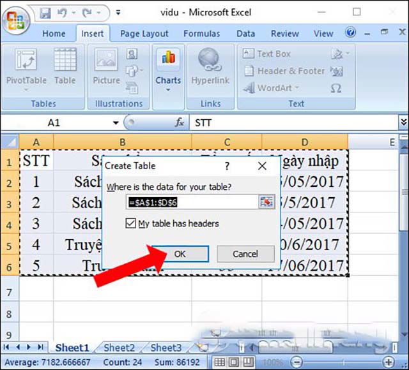Insert an Object icon in the Text group
This screenshot has height=370, width=409.
coord(337,71)
